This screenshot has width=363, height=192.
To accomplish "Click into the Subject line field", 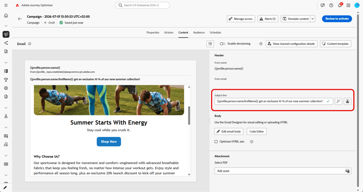I will [x=273, y=101].
